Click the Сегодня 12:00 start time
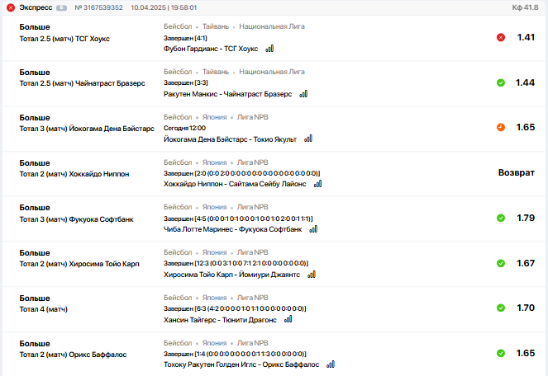Viewport: 548px width, 376px height. tap(184, 128)
